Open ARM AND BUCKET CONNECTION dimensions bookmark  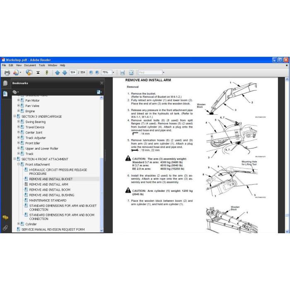point(63,208)
